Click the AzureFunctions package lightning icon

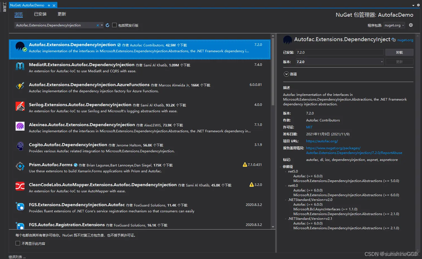pos(20,86)
